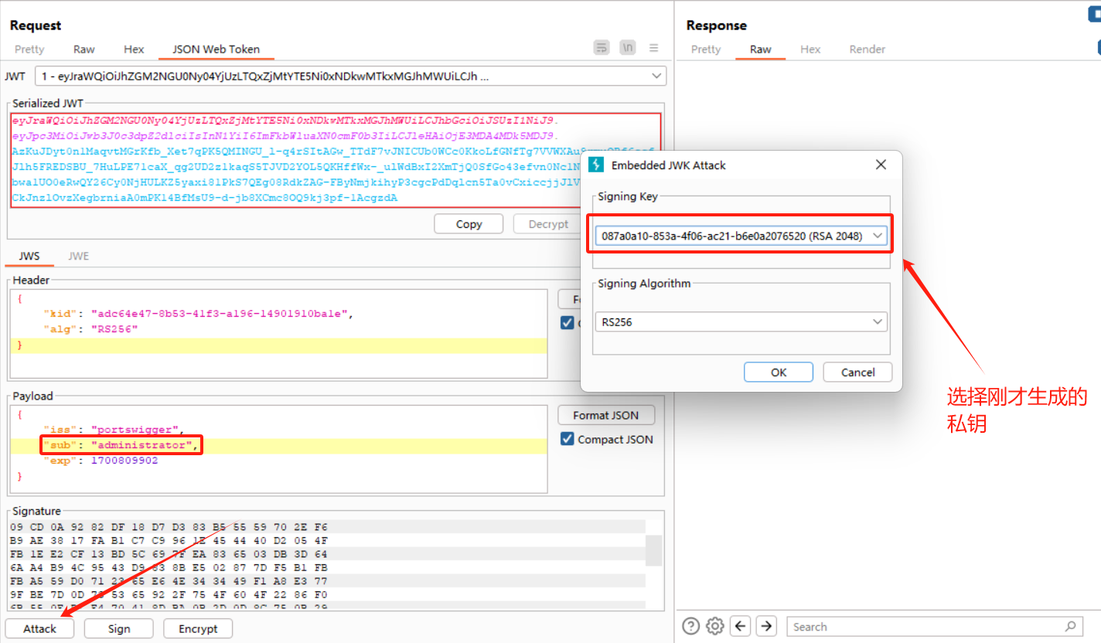Click the magnifier icon in Search box

pyautogui.click(x=1070, y=626)
